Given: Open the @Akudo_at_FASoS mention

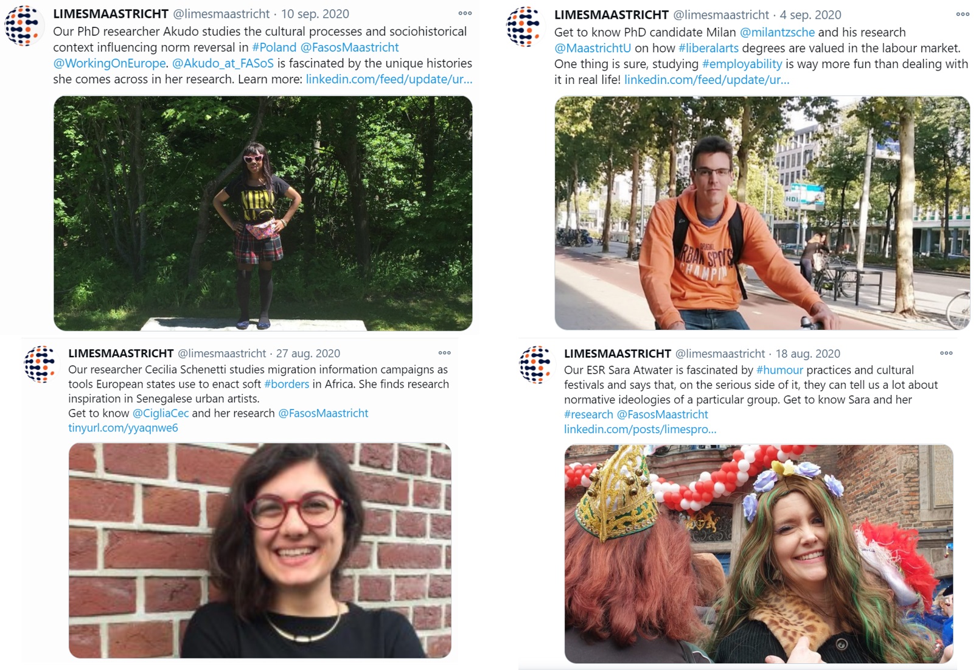Looking at the screenshot, I should (x=223, y=63).
